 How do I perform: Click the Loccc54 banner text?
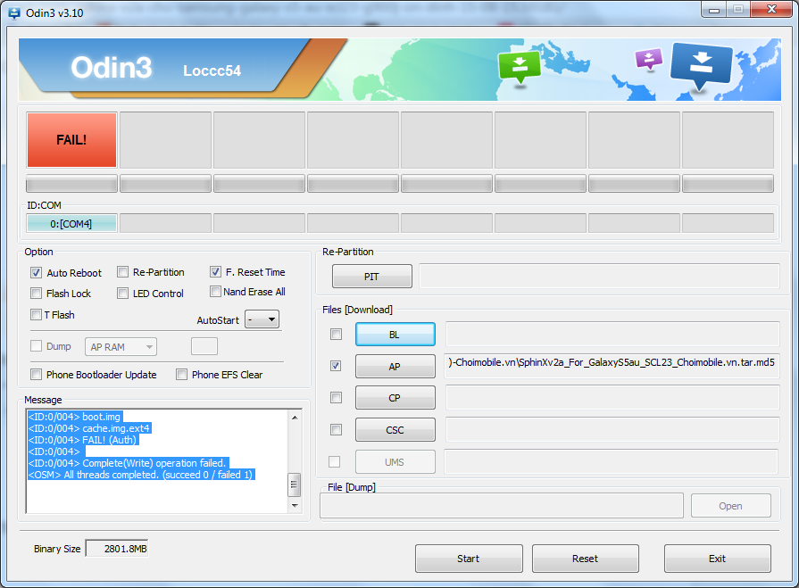[212, 70]
